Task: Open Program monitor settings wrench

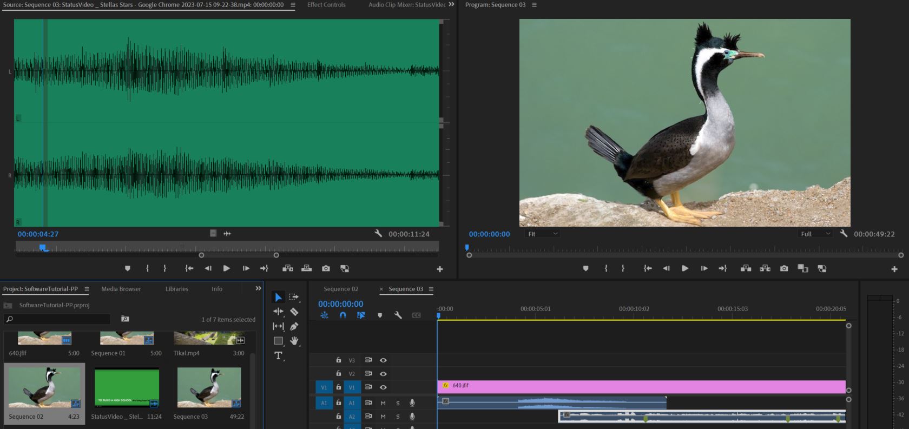Action: (x=844, y=234)
